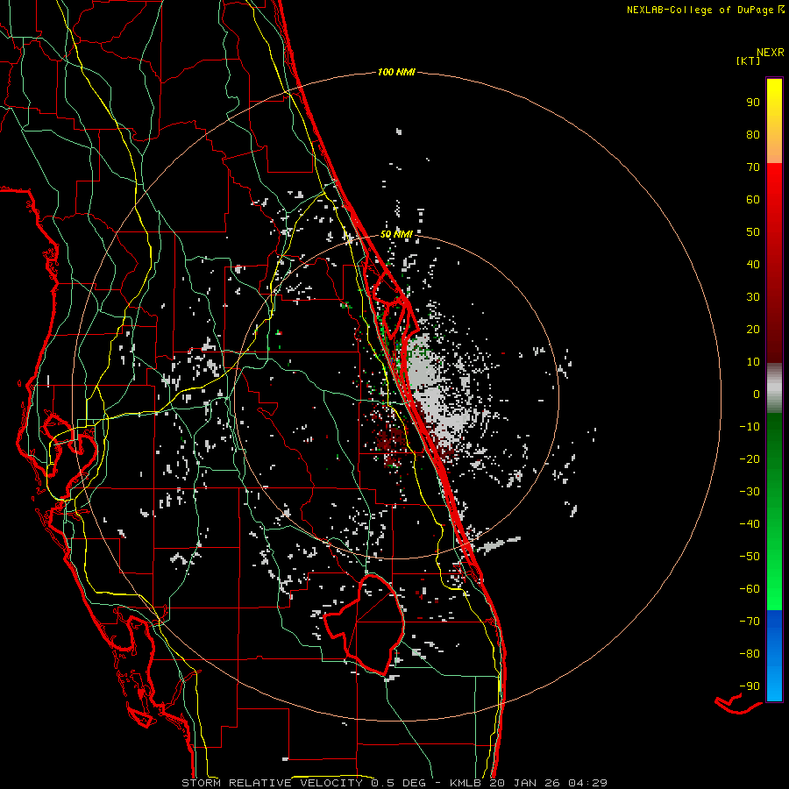
Task: Click the -90 value on the velocity scale
Action: click(750, 686)
